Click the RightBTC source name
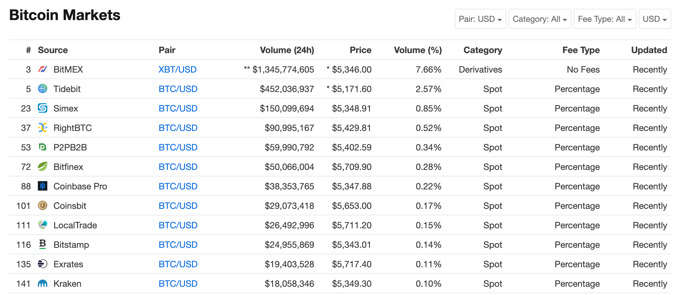 73,128
